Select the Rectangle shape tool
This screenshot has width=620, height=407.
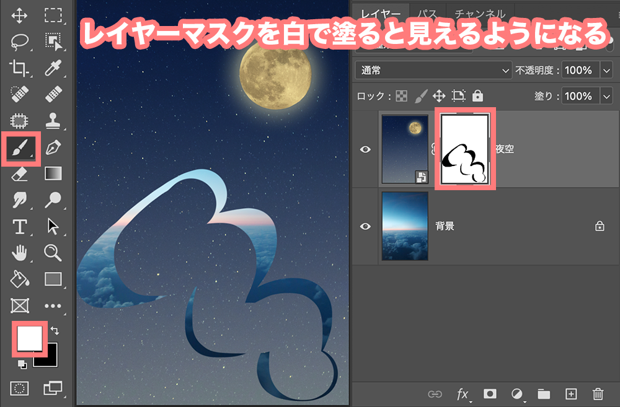tap(53, 279)
